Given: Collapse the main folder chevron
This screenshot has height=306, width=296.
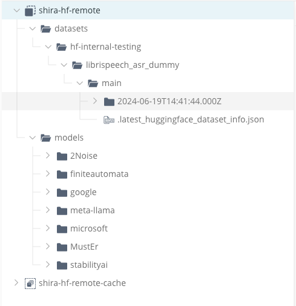Looking at the screenshot, I should pyautogui.click(x=80, y=83).
